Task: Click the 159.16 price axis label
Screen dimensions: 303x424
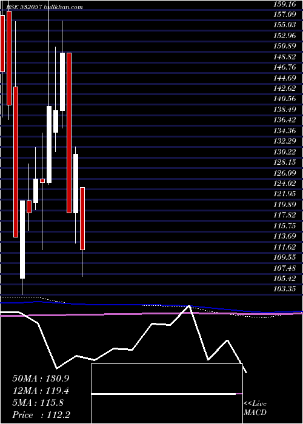Action: coord(284,4)
